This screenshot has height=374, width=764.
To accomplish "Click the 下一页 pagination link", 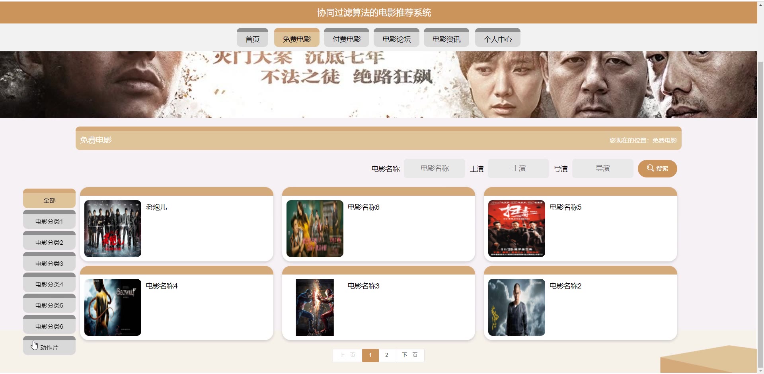I will click(x=409, y=355).
